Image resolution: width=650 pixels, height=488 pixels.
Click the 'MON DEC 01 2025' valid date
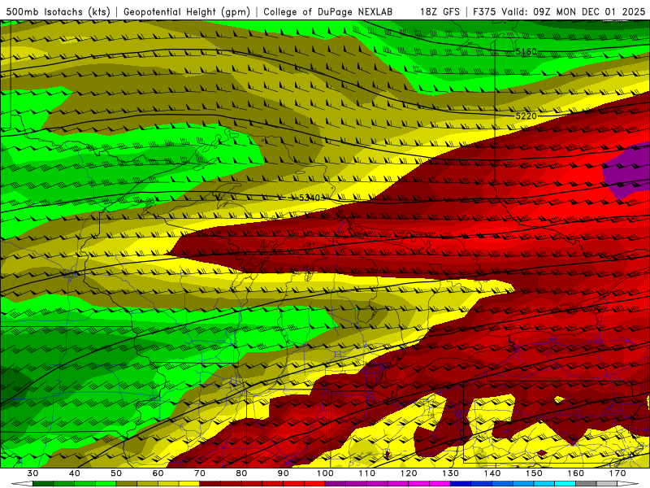tap(600, 11)
